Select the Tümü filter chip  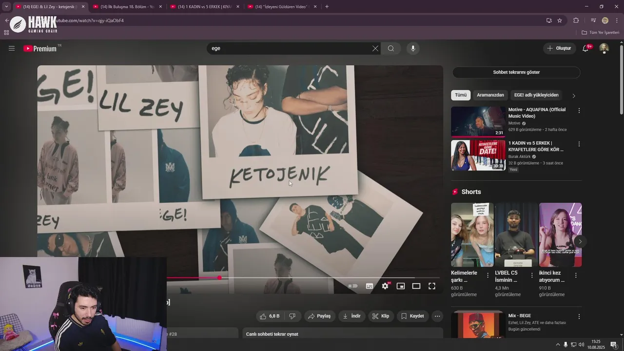(461, 95)
